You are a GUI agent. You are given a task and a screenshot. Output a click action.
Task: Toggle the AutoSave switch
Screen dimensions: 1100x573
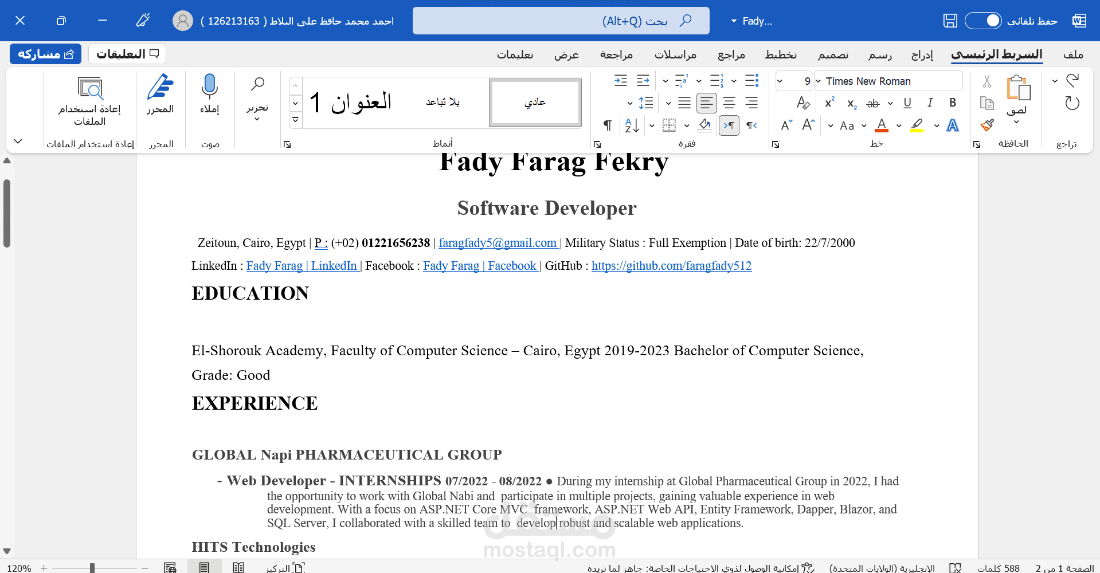point(983,21)
